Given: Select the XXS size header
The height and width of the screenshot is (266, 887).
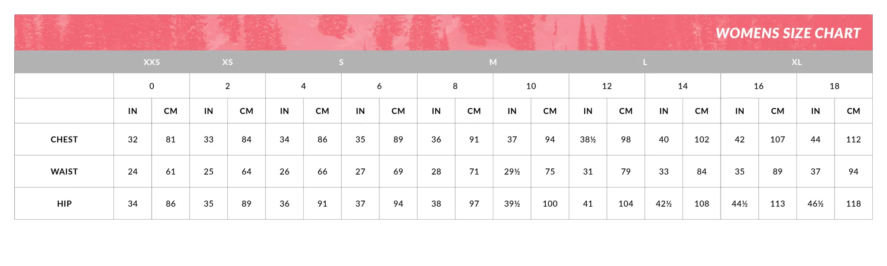Looking at the screenshot, I should pyautogui.click(x=152, y=62).
